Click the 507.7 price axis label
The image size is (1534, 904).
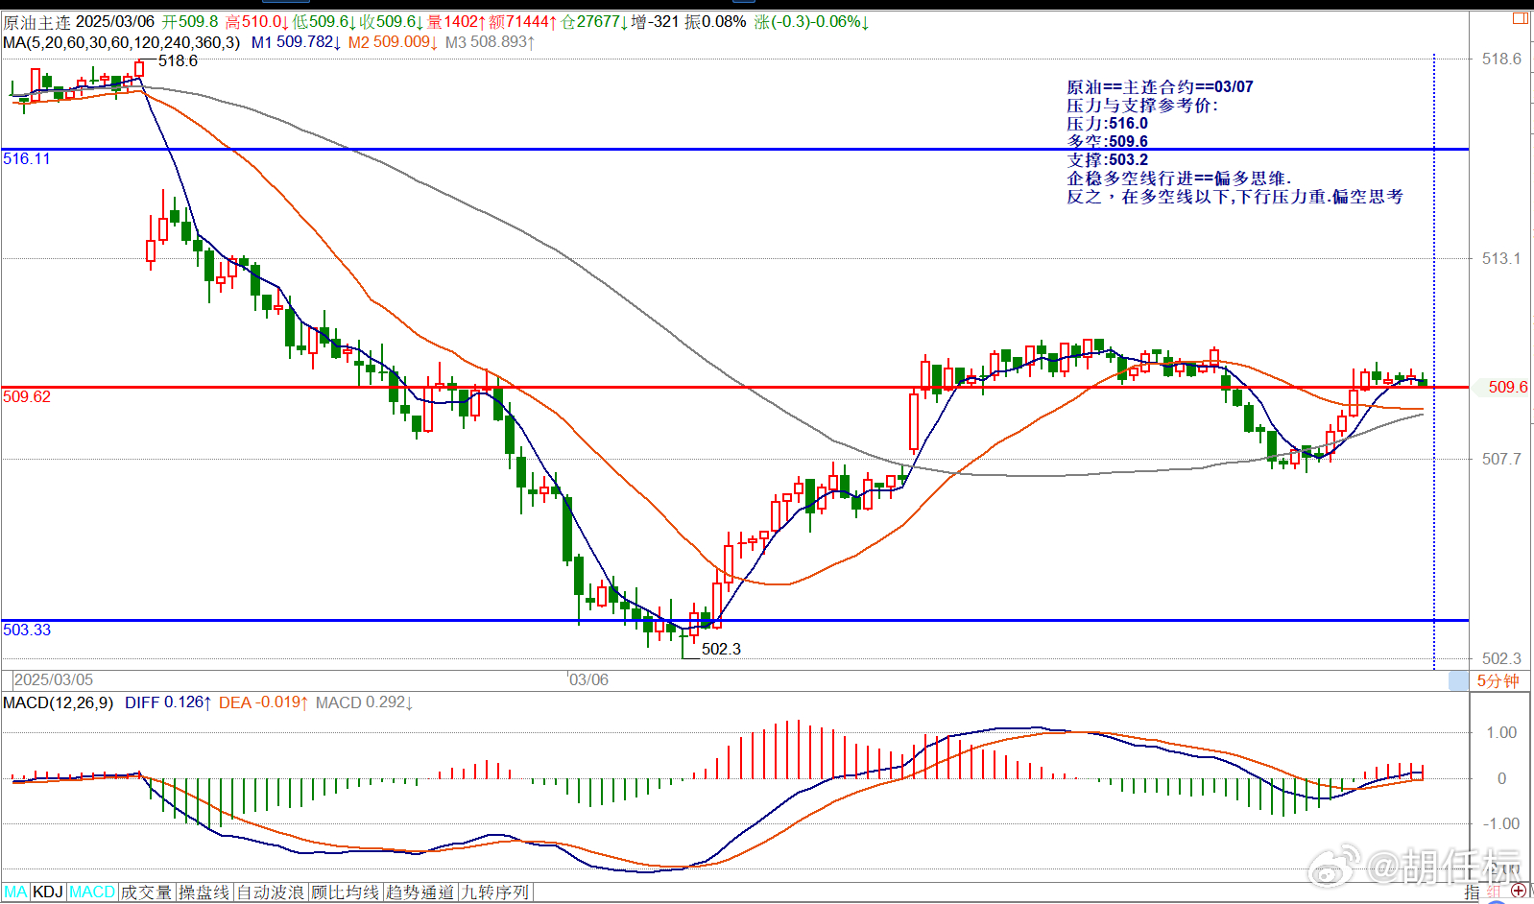(x=1501, y=459)
